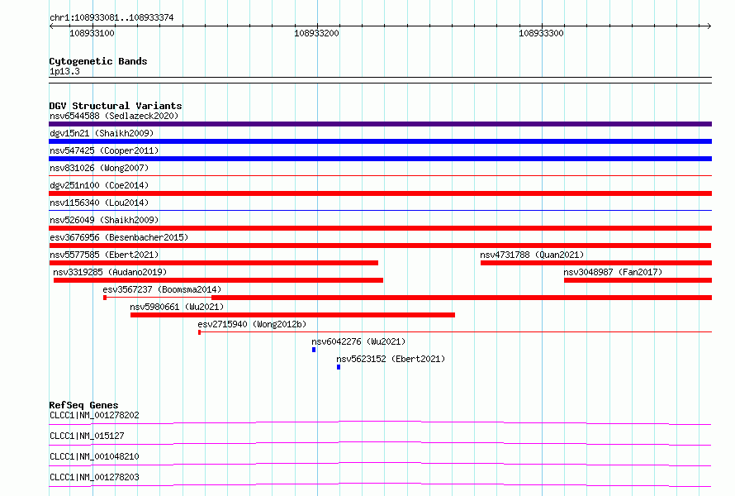This screenshot has width=735, height=496.
Task: Click the 1p13.3 cytogenetic band bar
Action: tap(380, 80)
